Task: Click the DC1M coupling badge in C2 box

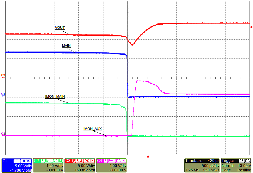Action: tap(58, 161)
